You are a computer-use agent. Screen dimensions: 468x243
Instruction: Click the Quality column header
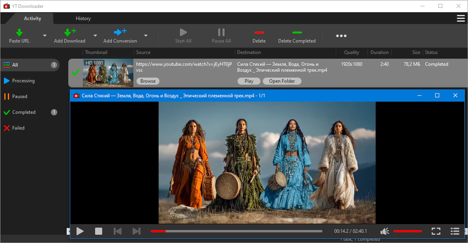(351, 52)
